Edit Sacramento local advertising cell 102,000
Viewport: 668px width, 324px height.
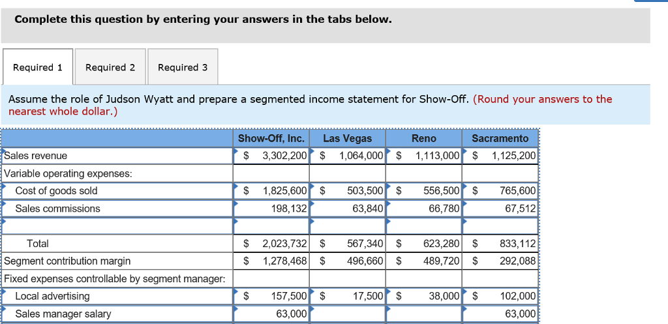point(500,296)
